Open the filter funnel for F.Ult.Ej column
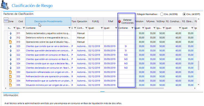The height and width of the screenshot is (106, 204). pyautogui.click(x=102, y=28)
